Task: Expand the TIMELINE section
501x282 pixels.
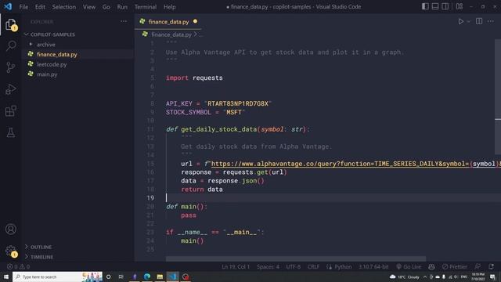Action: click(41, 257)
